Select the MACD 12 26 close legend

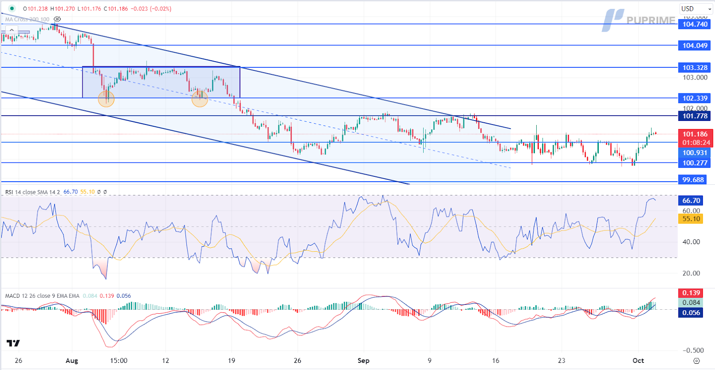click(x=42, y=296)
